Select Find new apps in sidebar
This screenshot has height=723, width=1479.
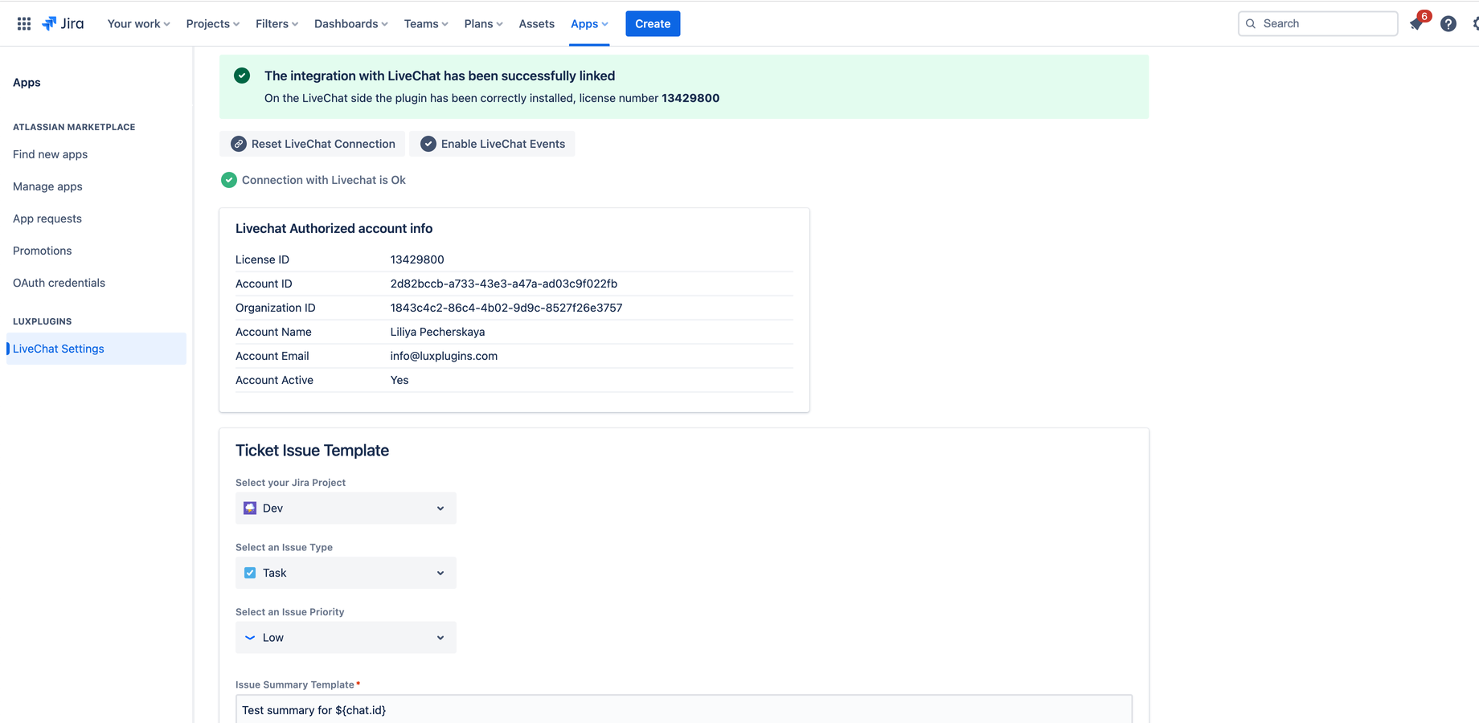coord(50,154)
